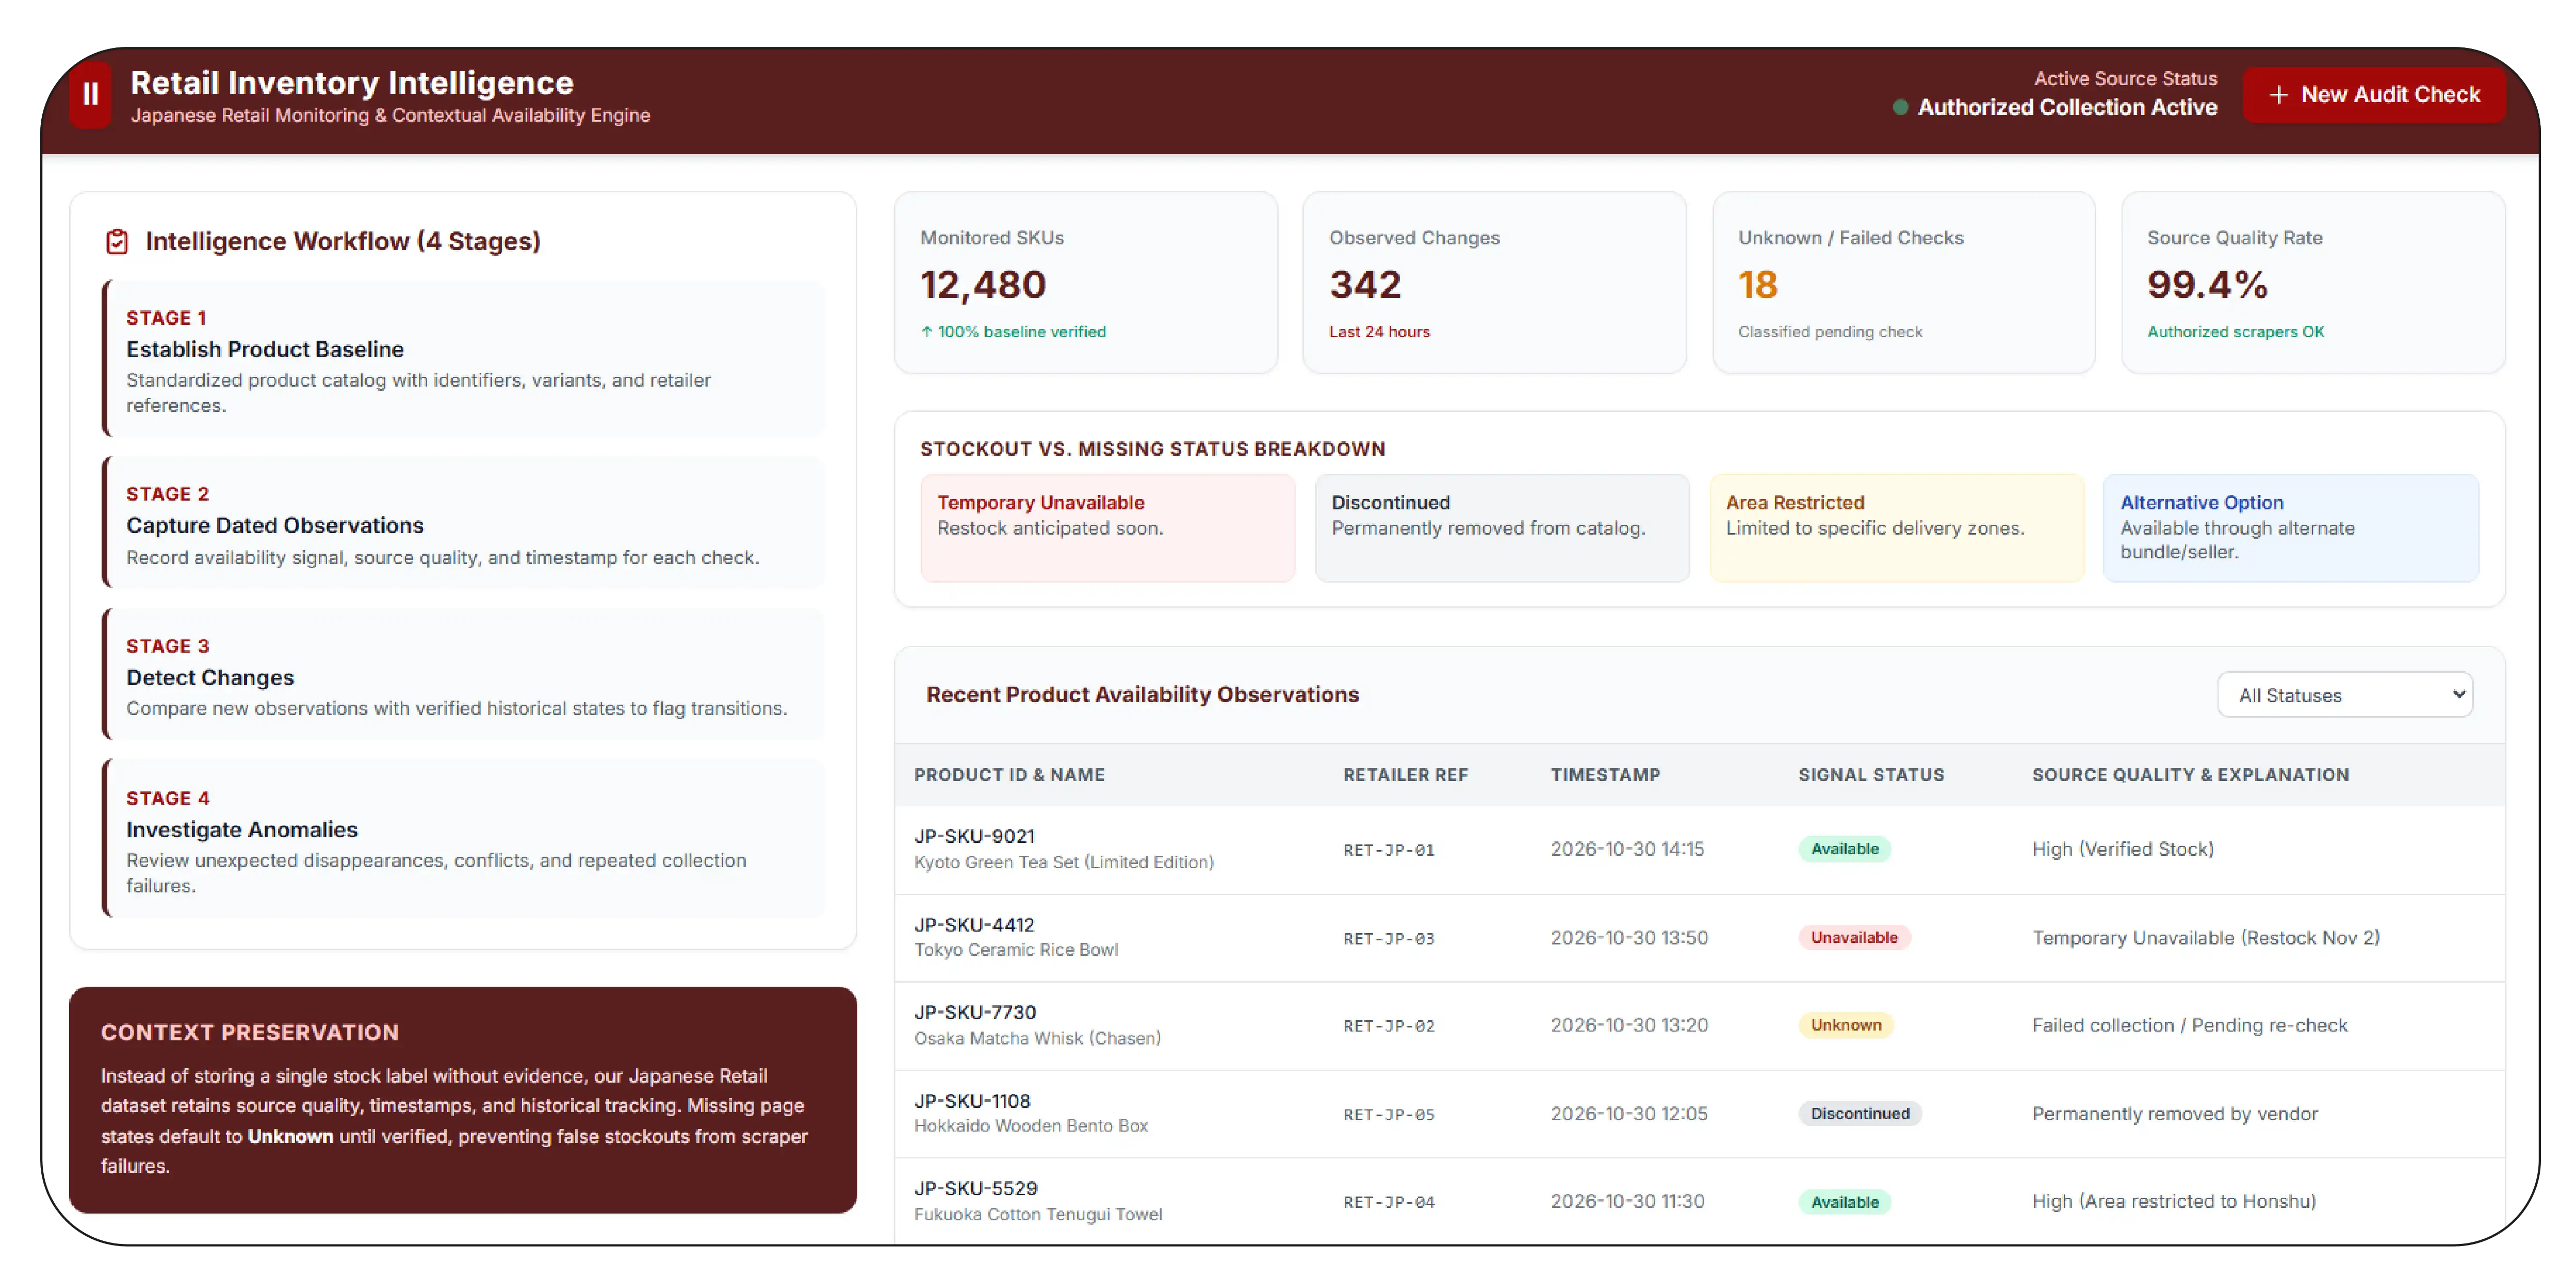Viewport: 2576px width, 1278px height.
Task: Click Temporary Unavailable (Restock Nov 2) explanation
Action: (2205, 937)
